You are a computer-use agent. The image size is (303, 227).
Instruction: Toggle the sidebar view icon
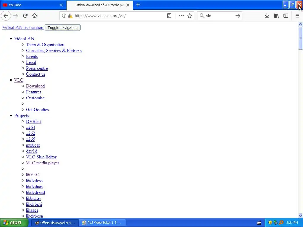(x=286, y=16)
